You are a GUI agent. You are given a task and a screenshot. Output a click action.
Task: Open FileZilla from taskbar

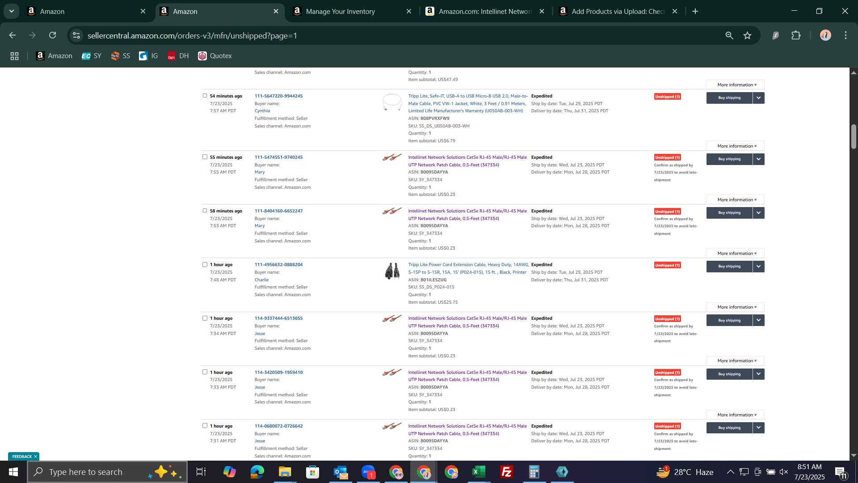tap(506, 472)
